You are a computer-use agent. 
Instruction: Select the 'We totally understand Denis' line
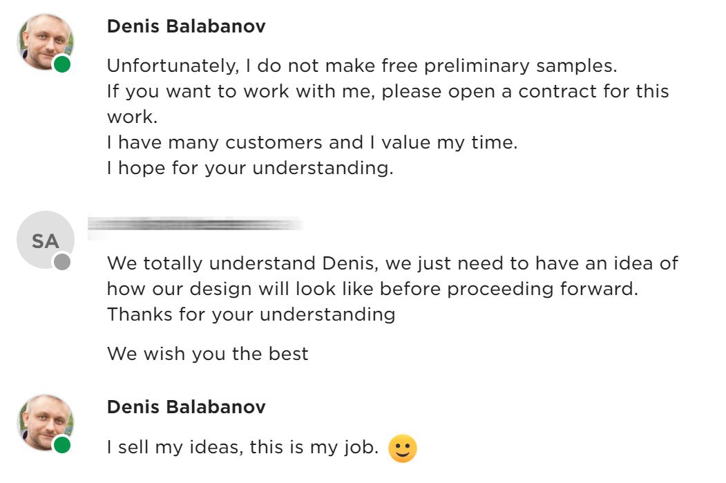(392, 263)
